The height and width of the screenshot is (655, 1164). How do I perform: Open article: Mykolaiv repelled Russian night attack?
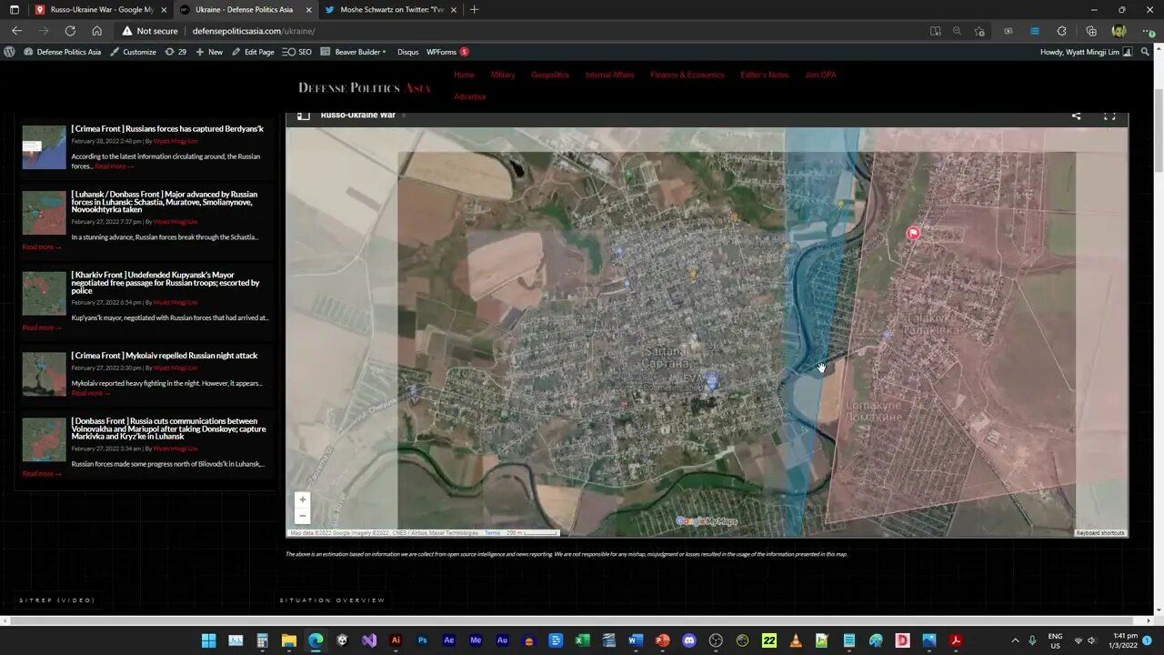[x=165, y=356]
